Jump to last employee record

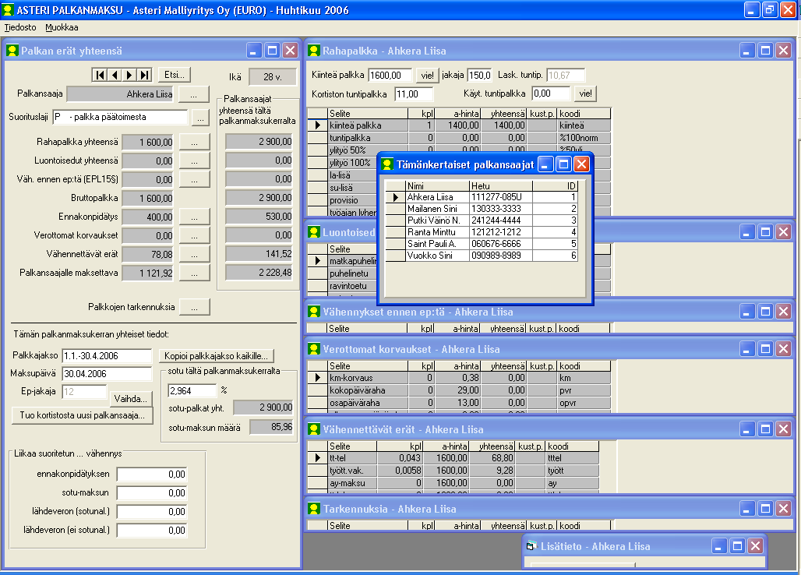coord(145,75)
